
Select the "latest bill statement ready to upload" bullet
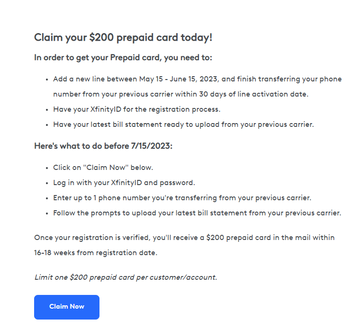pyautogui.click(x=183, y=124)
